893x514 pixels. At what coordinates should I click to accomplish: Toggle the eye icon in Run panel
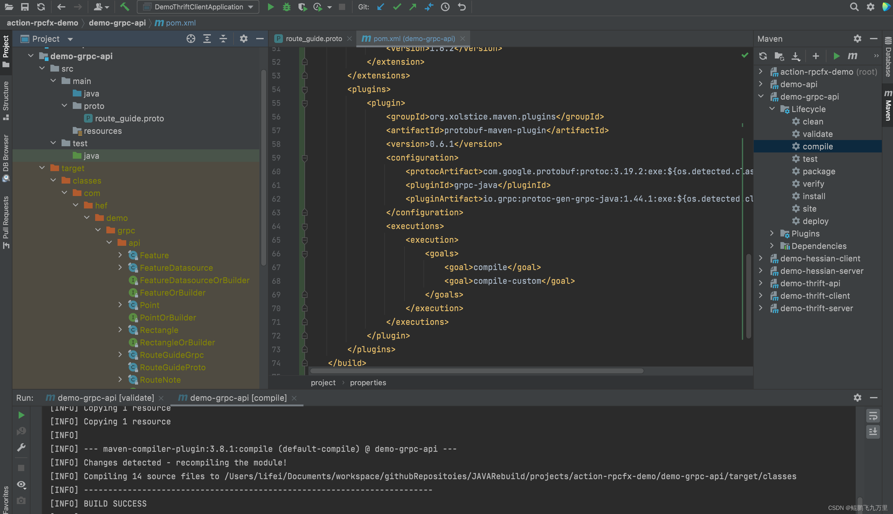pos(21,484)
